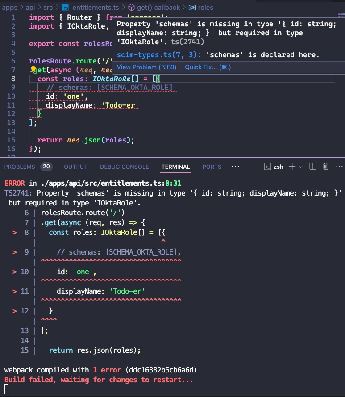Open the OUTPUT tab

click(75, 167)
